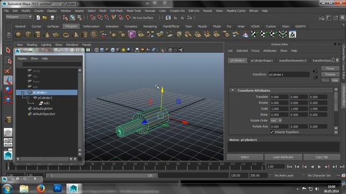Switch to the Scale tool
Viewport: 346px width, 194px height.
8,100
